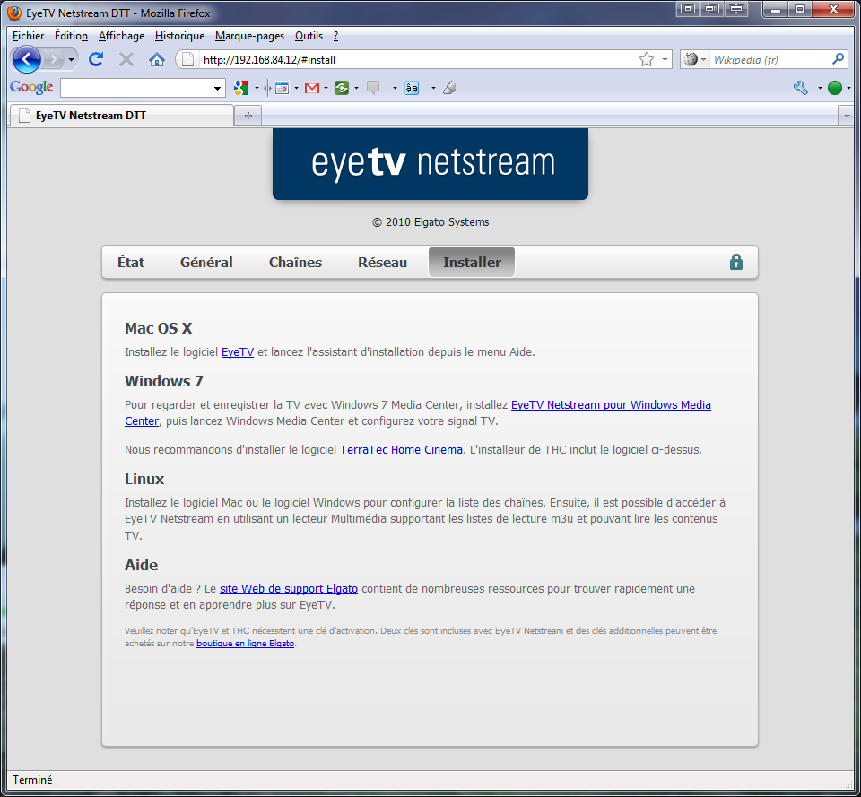
Task: Open the Marque-pages menu
Action: (250, 36)
